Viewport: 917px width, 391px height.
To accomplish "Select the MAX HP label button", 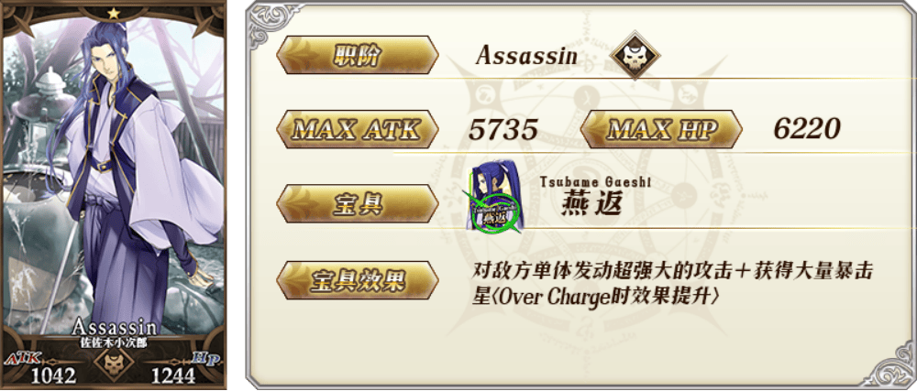I will [661, 129].
